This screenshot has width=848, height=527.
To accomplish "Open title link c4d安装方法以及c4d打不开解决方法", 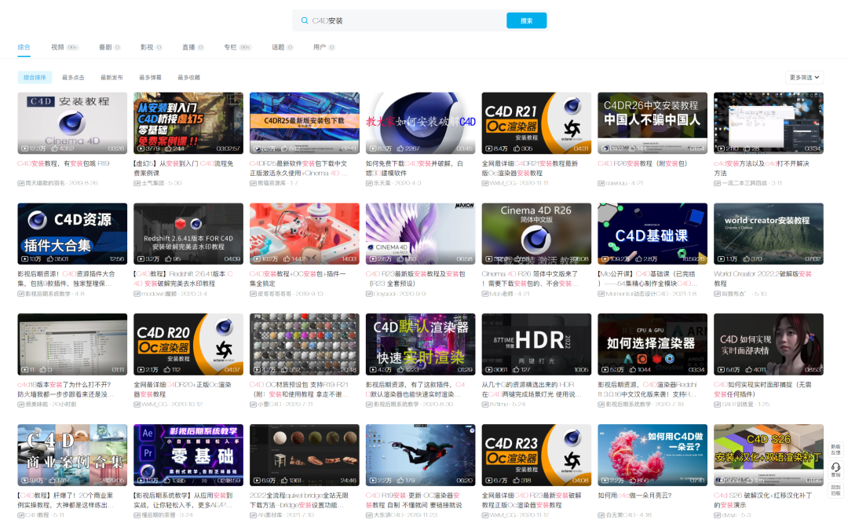I will 762,168.
